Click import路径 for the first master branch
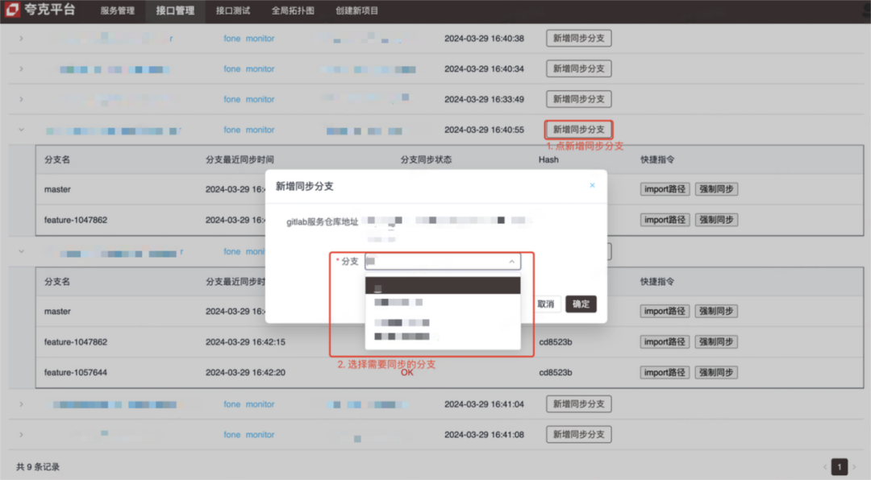Screen dimensions: 871x480 coord(665,189)
